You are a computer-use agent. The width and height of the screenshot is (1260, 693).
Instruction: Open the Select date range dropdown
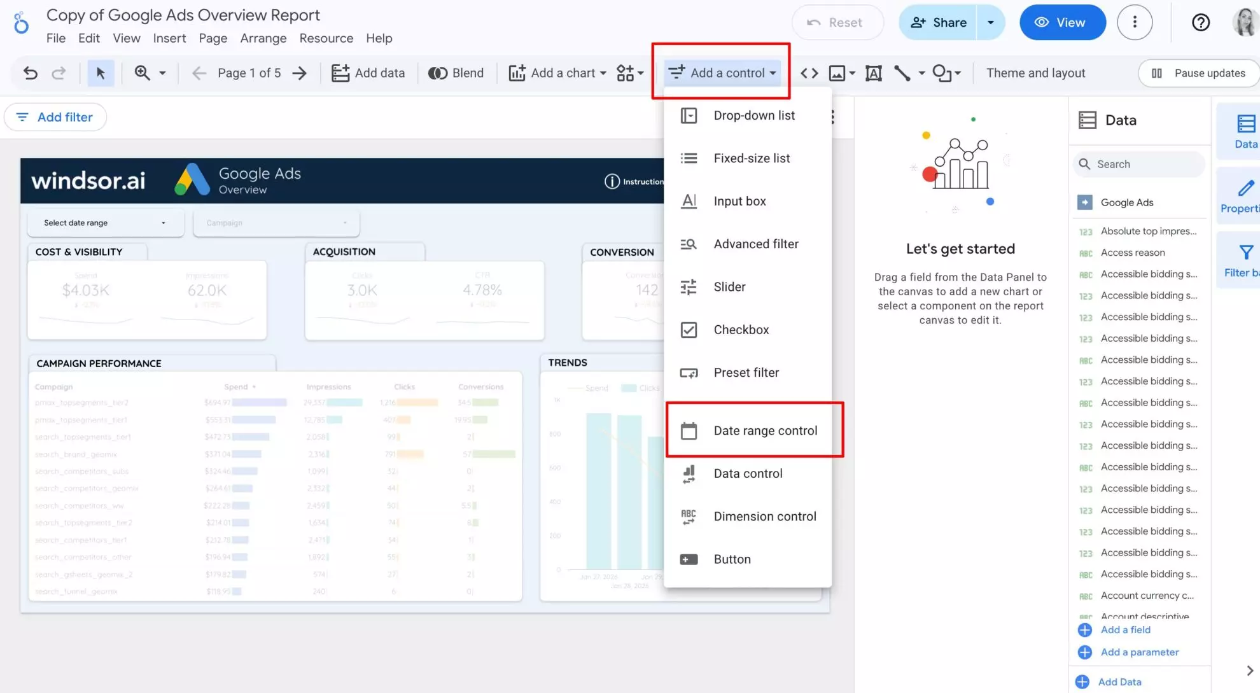(105, 223)
